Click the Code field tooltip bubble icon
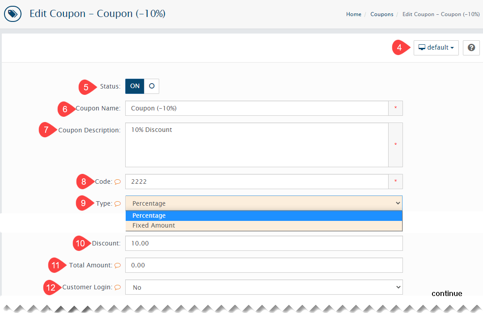The height and width of the screenshot is (313, 483). (118, 182)
